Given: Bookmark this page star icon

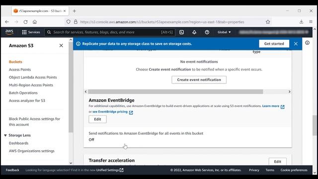Looking at the screenshot, I should tap(268, 22).
